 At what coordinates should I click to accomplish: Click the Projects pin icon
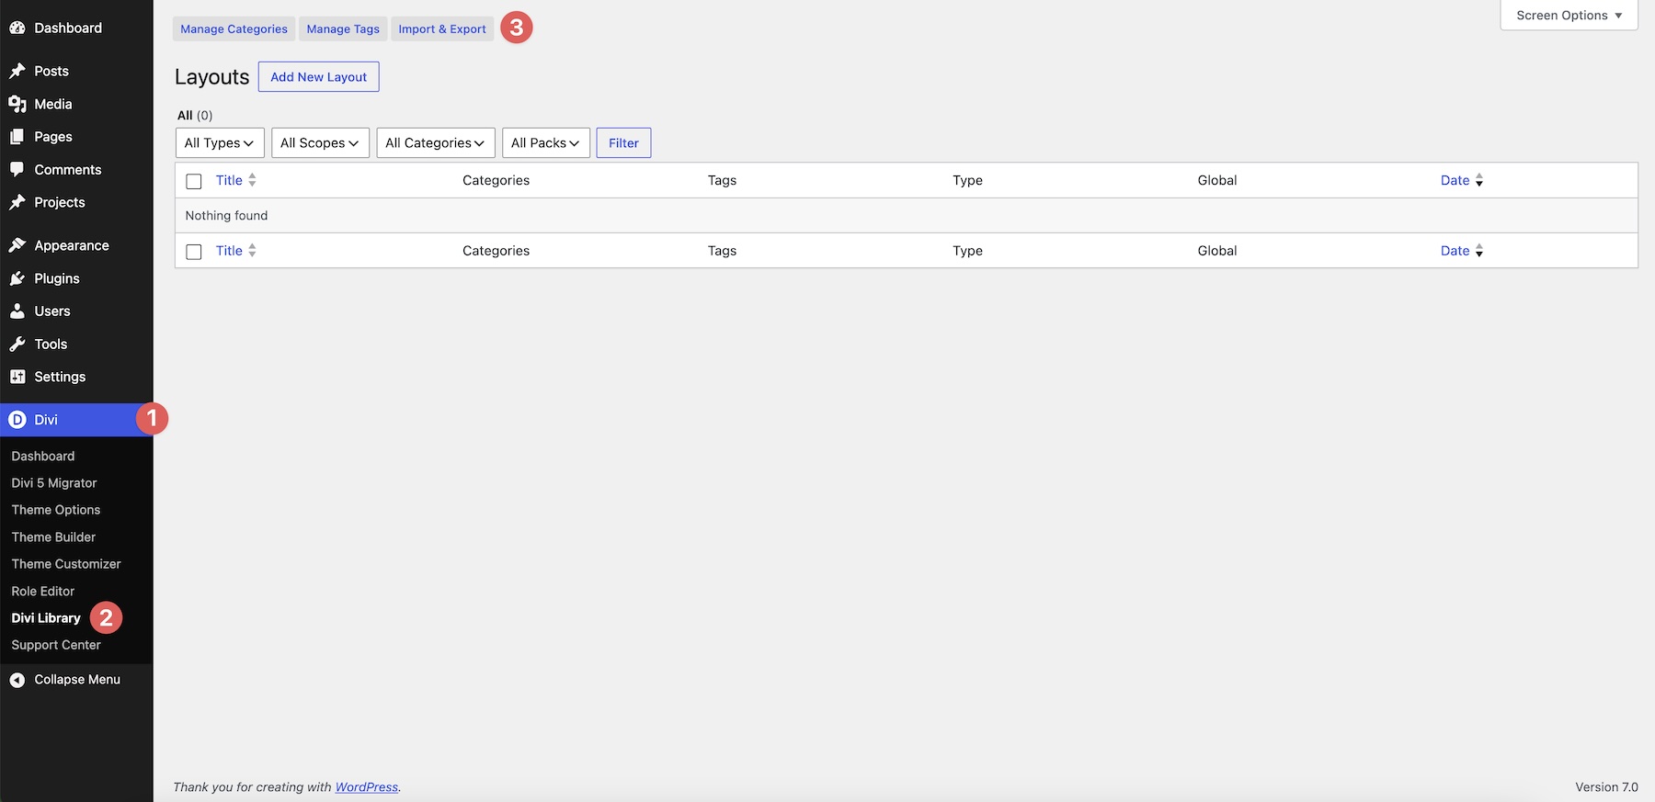coord(17,202)
